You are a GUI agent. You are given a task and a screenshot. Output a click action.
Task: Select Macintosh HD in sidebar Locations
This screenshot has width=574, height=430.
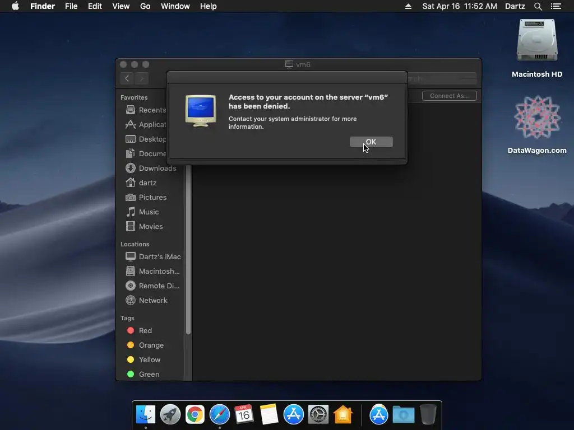coord(152,272)
